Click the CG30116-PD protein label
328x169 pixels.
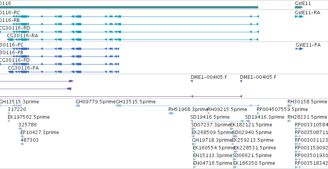15,60
